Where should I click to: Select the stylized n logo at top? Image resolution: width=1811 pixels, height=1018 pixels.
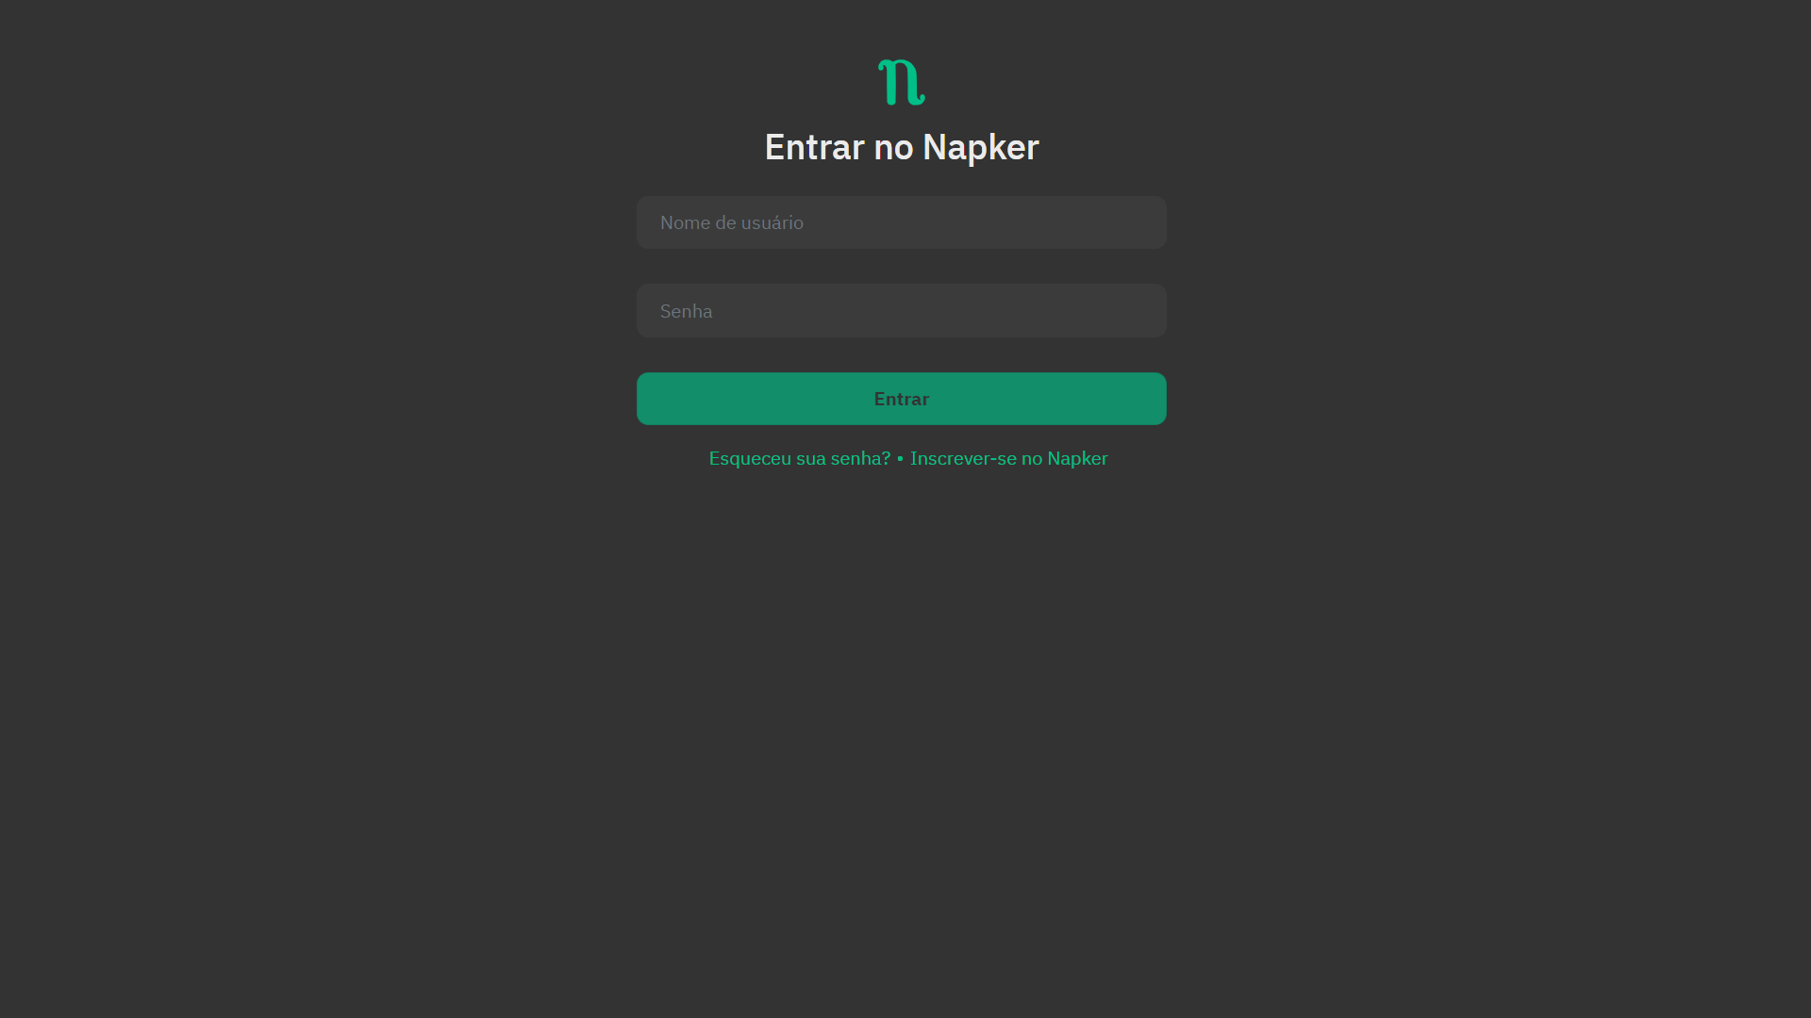pyautogui.click(x=902, y=82)
